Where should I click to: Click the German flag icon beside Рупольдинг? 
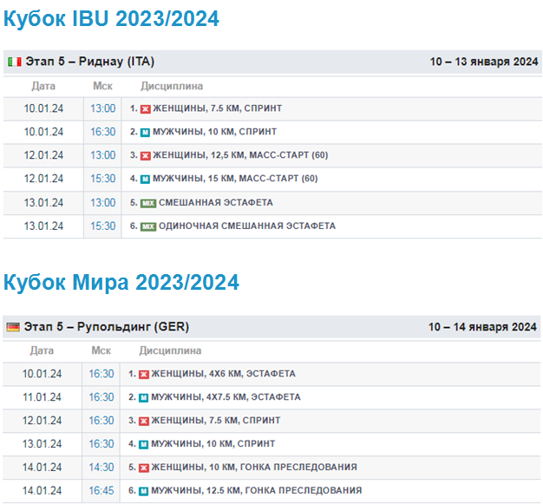tap(13, 327)
